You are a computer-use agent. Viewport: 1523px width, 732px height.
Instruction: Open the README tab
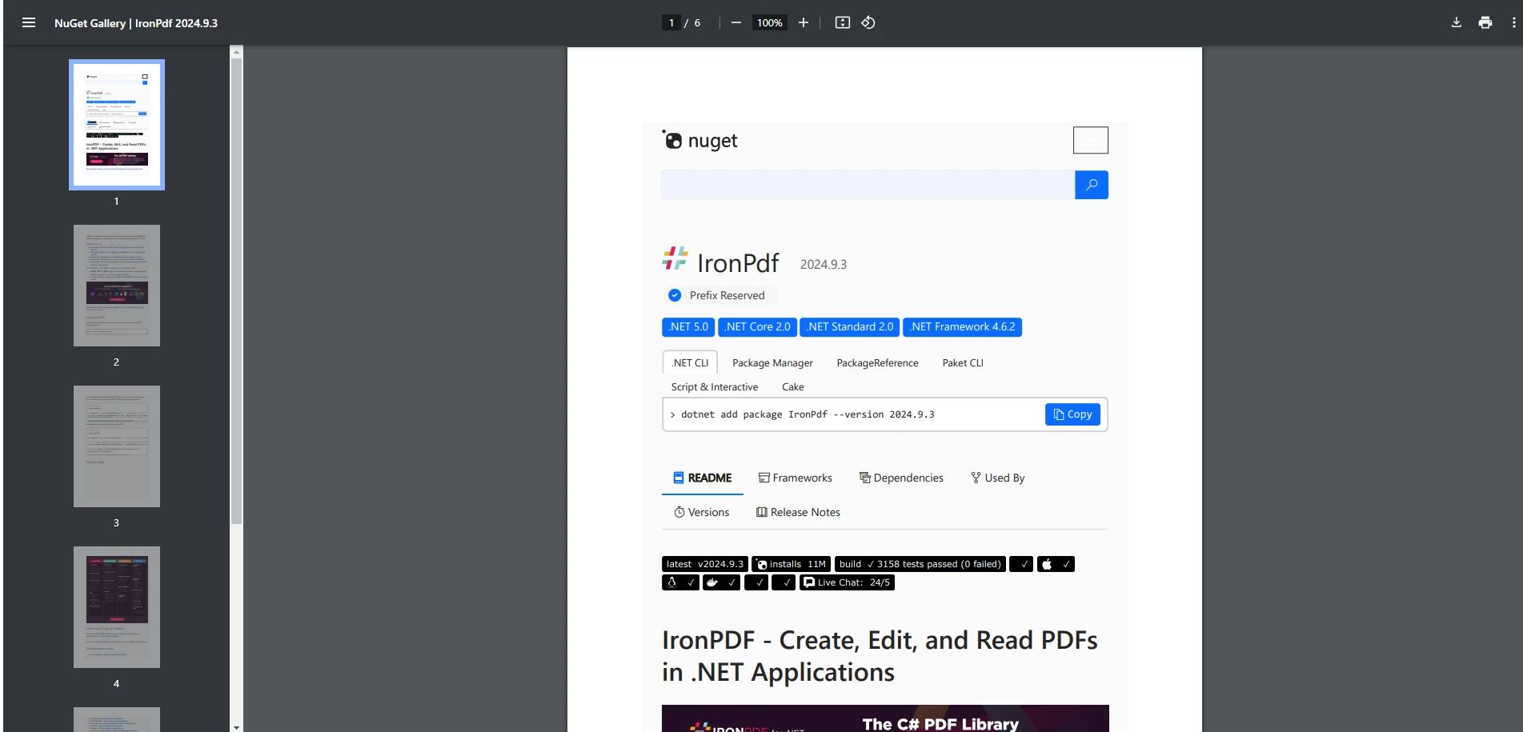pos(702,478)
